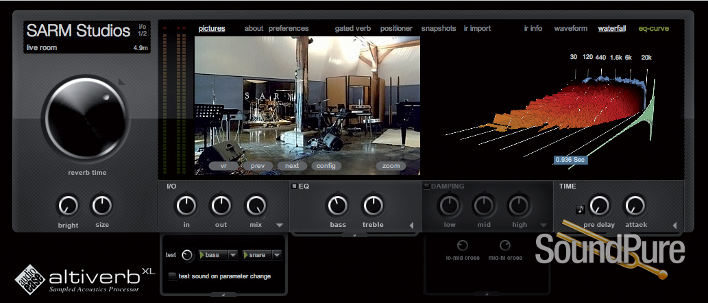Viewport: 708px width, 303px height.
Task: Click the attack knob
Action: tap(635, 206)
